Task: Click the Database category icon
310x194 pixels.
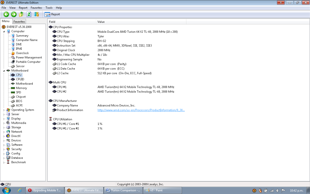Action: 8,158
